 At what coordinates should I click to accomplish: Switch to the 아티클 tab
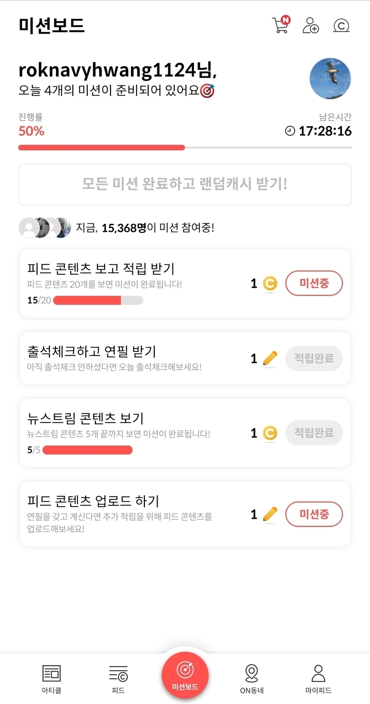click(x=51, y=679)
